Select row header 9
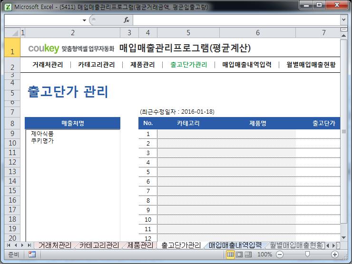The height and width of the screenshot is (264, 352). [12, 134]
